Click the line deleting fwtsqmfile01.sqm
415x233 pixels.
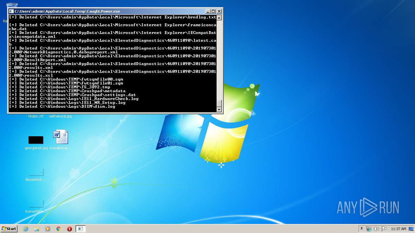coord(66,83)
